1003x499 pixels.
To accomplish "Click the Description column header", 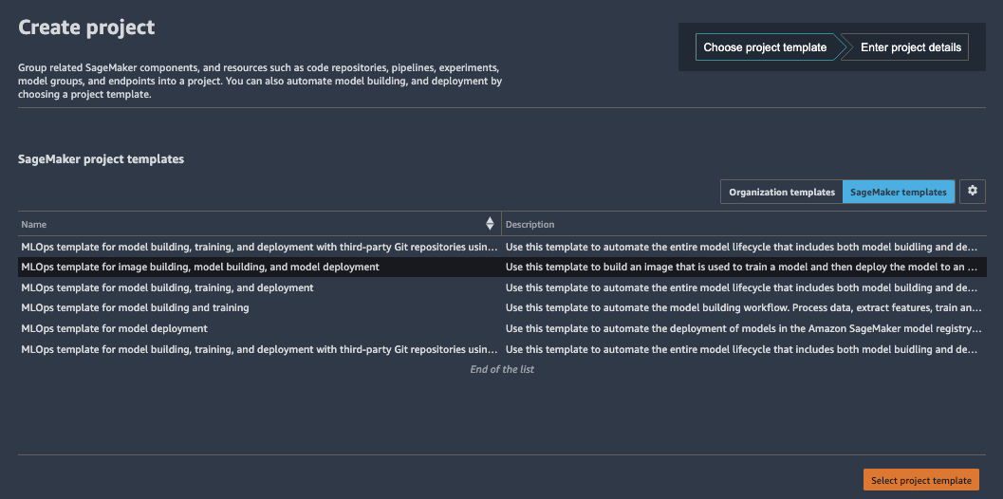I will coord(529,225).
